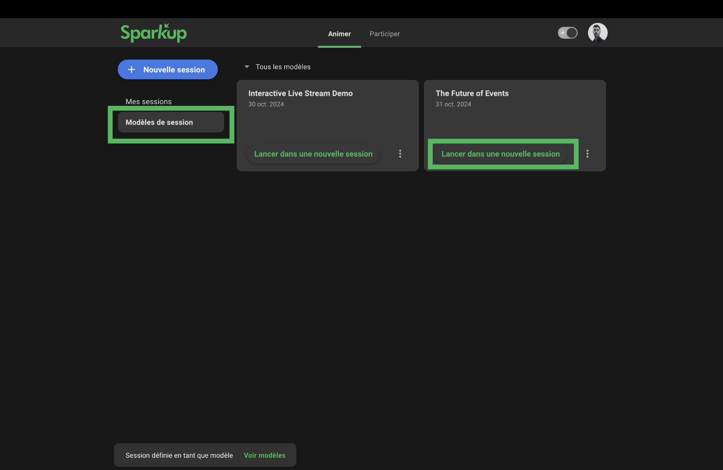The image size is (723, 470).
Task: Click the Voir modèles link
Action: (x=264, y=455)
